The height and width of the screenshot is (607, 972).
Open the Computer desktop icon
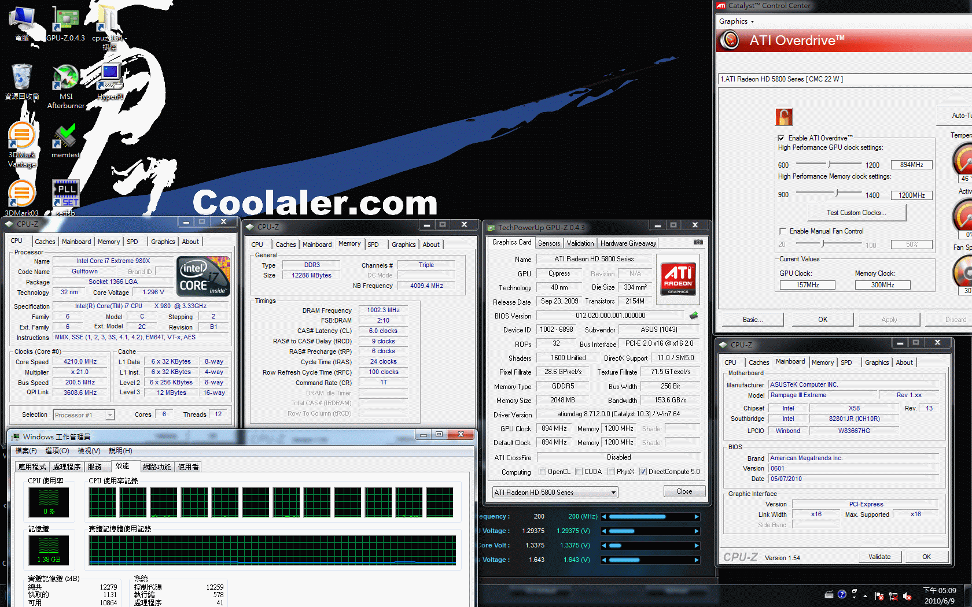click(x=22, y=24)
